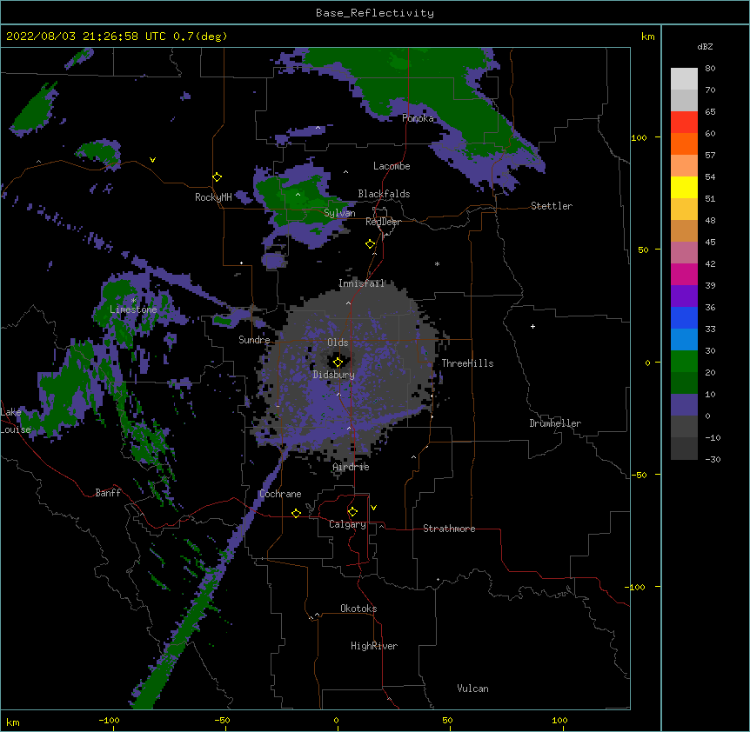The image size is (750, 732).
Task: Click the Okotoks label
Action: tap(358, 609)
